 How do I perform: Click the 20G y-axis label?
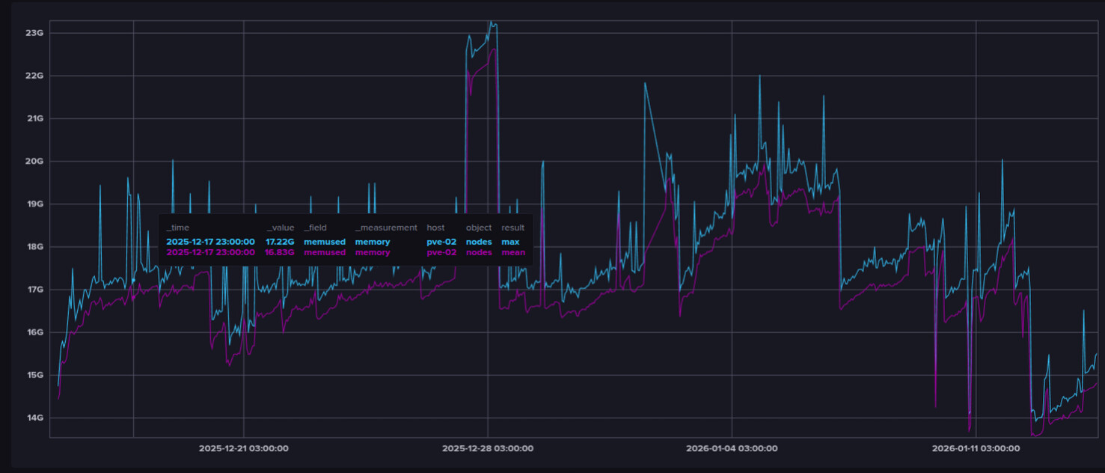[35, 161]
